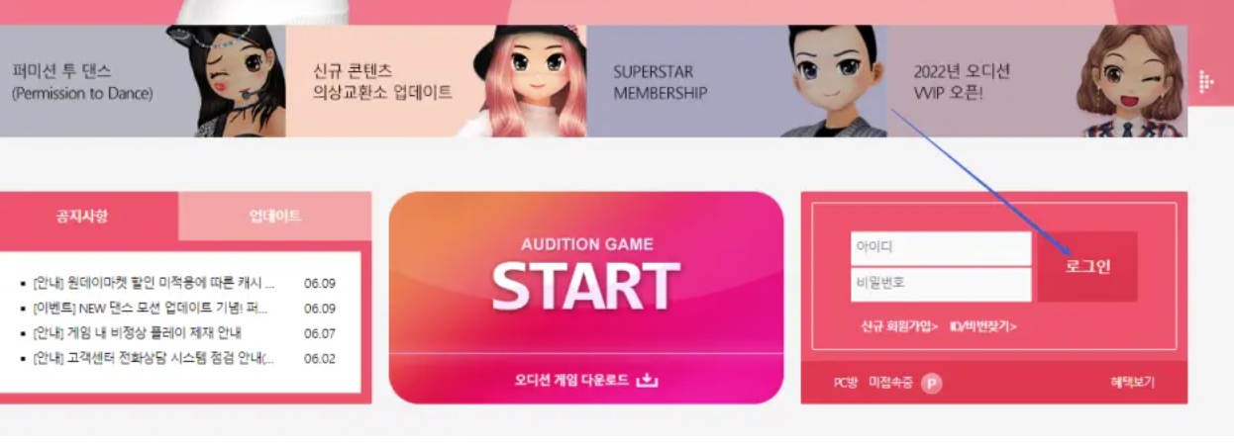Open the SUPERSTAR MEMBERSHIP banner
1234x445 pixels.
[x=737, y=81]
